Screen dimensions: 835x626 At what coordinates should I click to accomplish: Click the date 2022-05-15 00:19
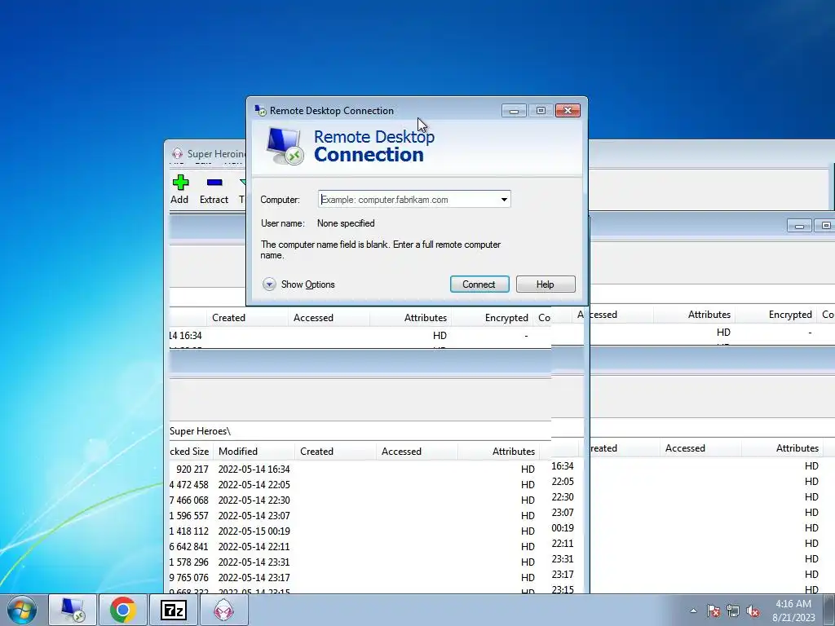254,531
